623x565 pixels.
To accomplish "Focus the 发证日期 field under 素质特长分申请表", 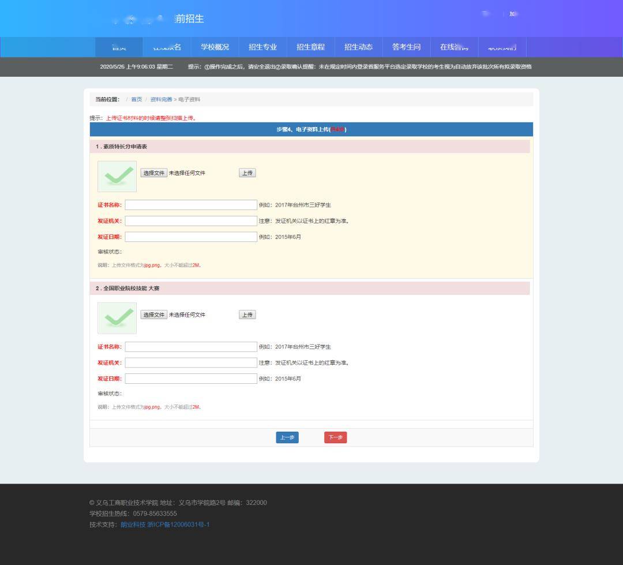I will coord(191,237).
